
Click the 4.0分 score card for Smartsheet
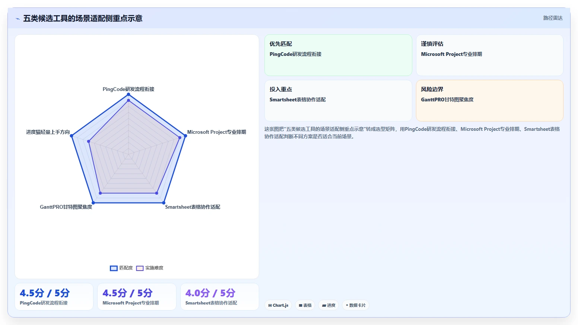220,297
